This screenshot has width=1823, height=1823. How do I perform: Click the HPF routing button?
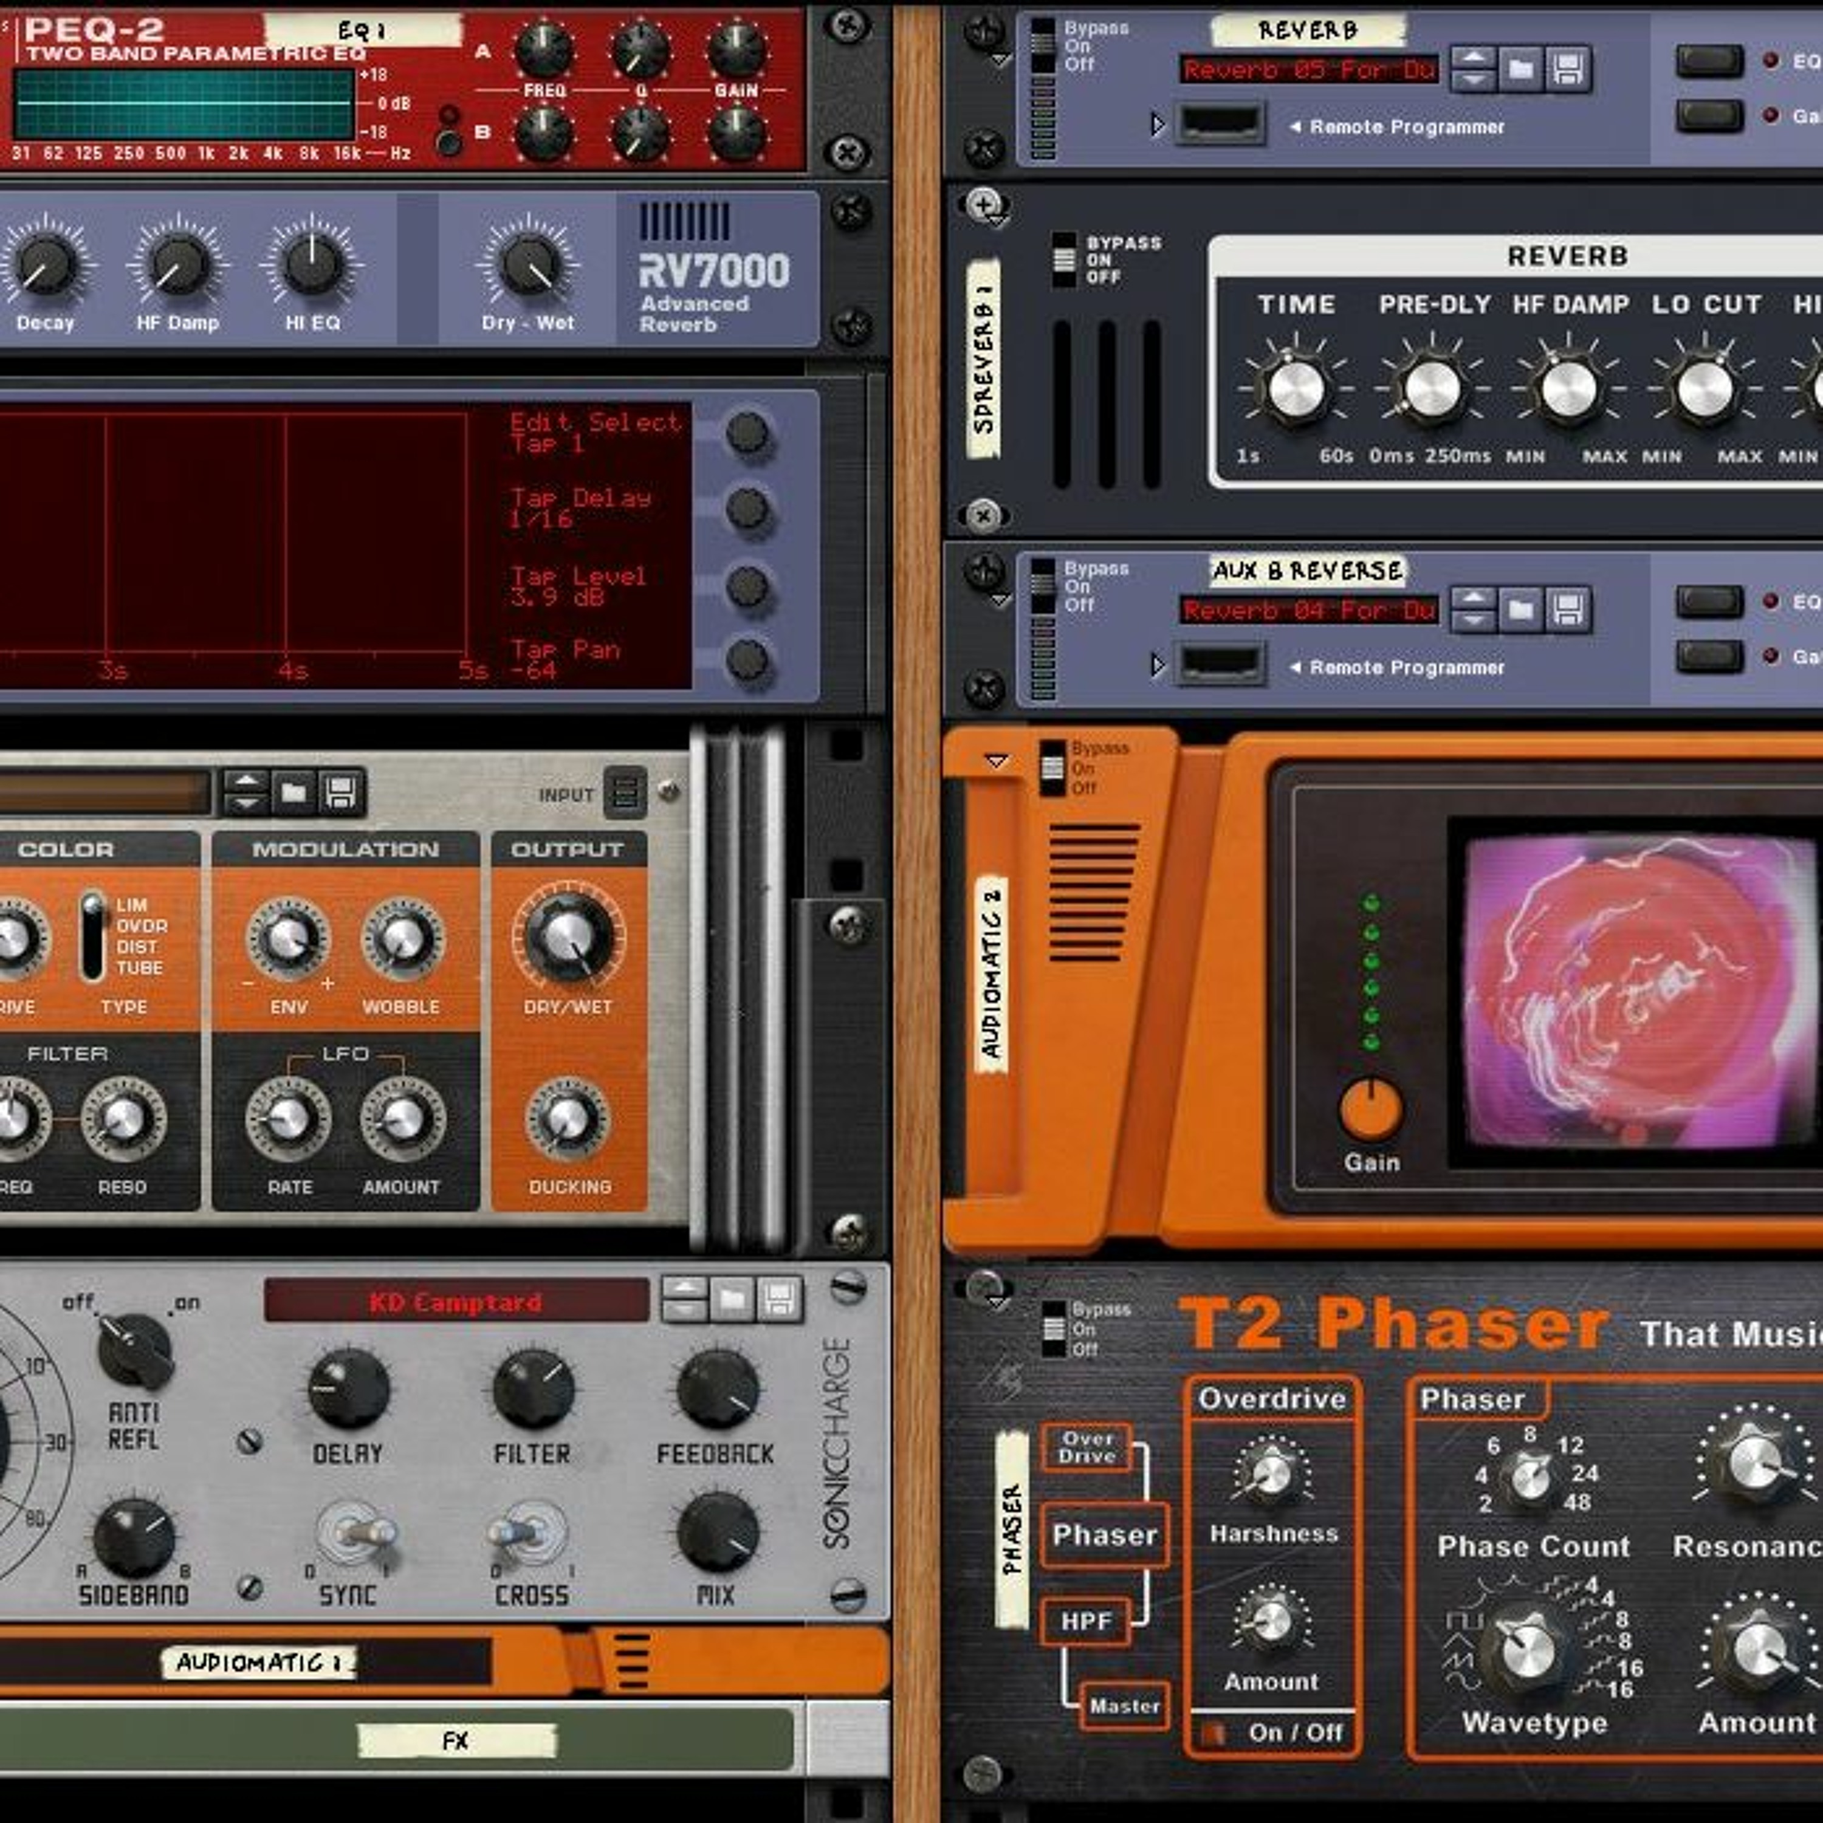point(1086,1622)
